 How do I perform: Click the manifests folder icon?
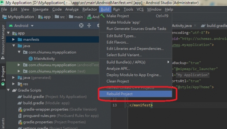(x=20, y=40)
